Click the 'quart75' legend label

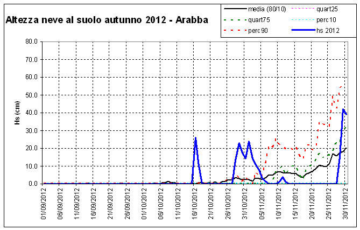pyautogui.click(x=259, y=20)
